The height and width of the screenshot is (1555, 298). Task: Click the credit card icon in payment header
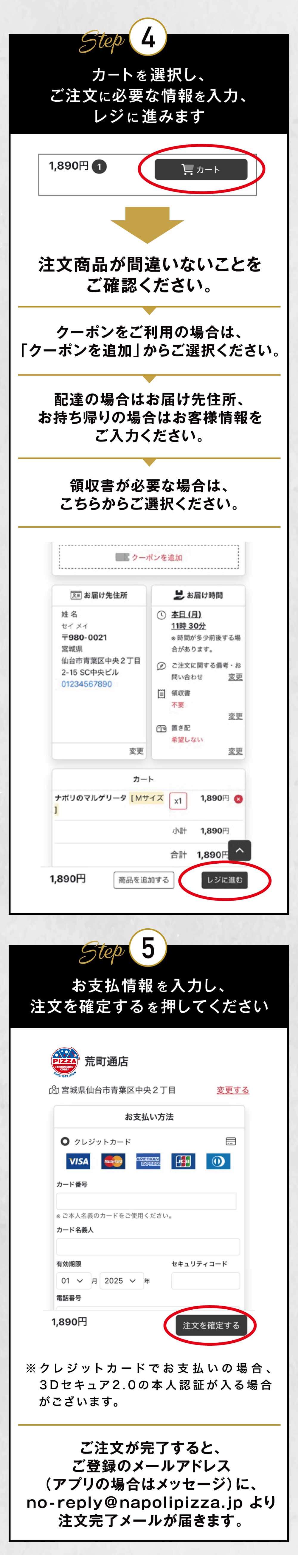pyautogui.click(x=230, y=1142)
